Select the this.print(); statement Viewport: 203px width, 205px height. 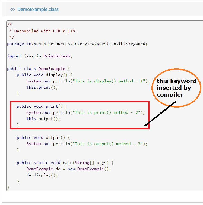pos(42,87)
